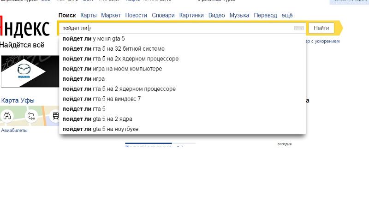Click the Яндекс logo
Viewport: 369px width, 220px height.
coord(25,27)
